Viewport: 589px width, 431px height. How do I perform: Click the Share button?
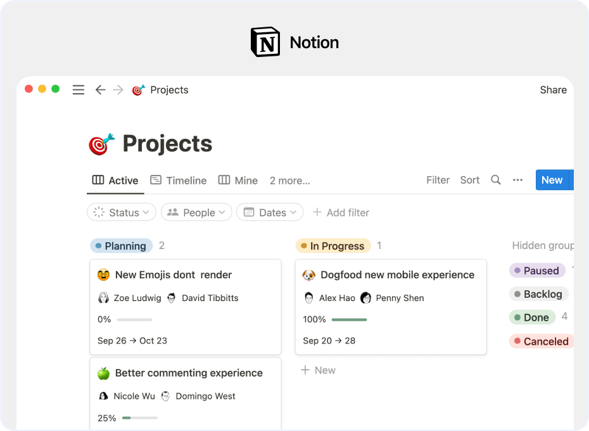click(x=553, y=90)
